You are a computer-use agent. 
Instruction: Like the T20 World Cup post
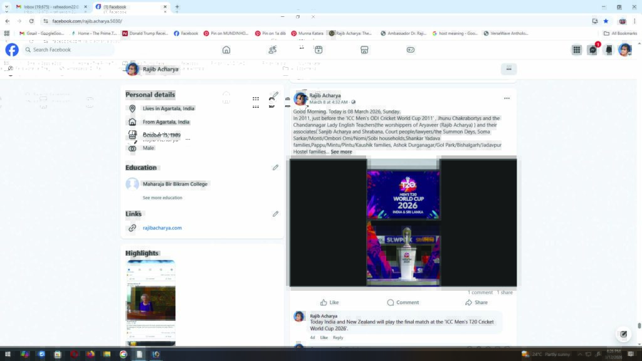point(329,302)
